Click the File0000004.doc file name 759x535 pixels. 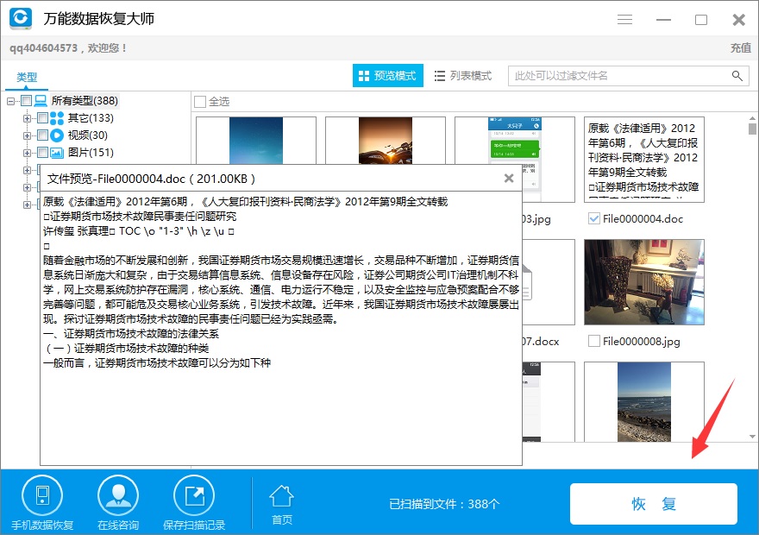click(x=643, y=219)
